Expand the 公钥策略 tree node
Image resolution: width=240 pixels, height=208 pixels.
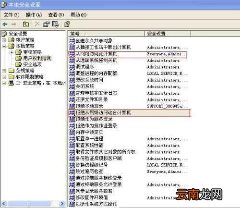4,71
